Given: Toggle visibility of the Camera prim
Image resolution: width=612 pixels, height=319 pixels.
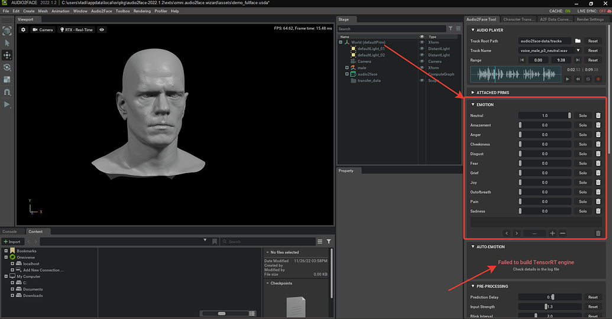Looking at the screenshot, I should [422, 61].
